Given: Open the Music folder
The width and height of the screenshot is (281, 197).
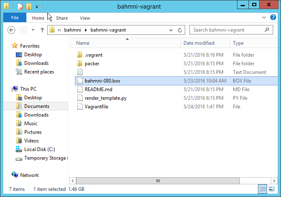Looking at the screenshot, I should tap(30, 124).
